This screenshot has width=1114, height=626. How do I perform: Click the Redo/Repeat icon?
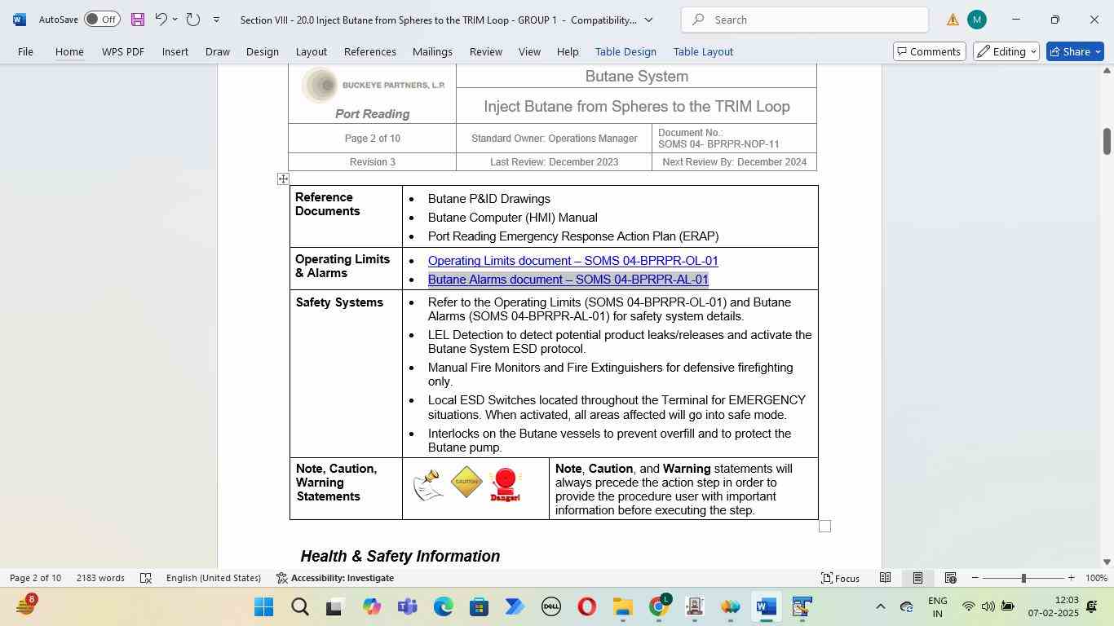coord(193,20)
